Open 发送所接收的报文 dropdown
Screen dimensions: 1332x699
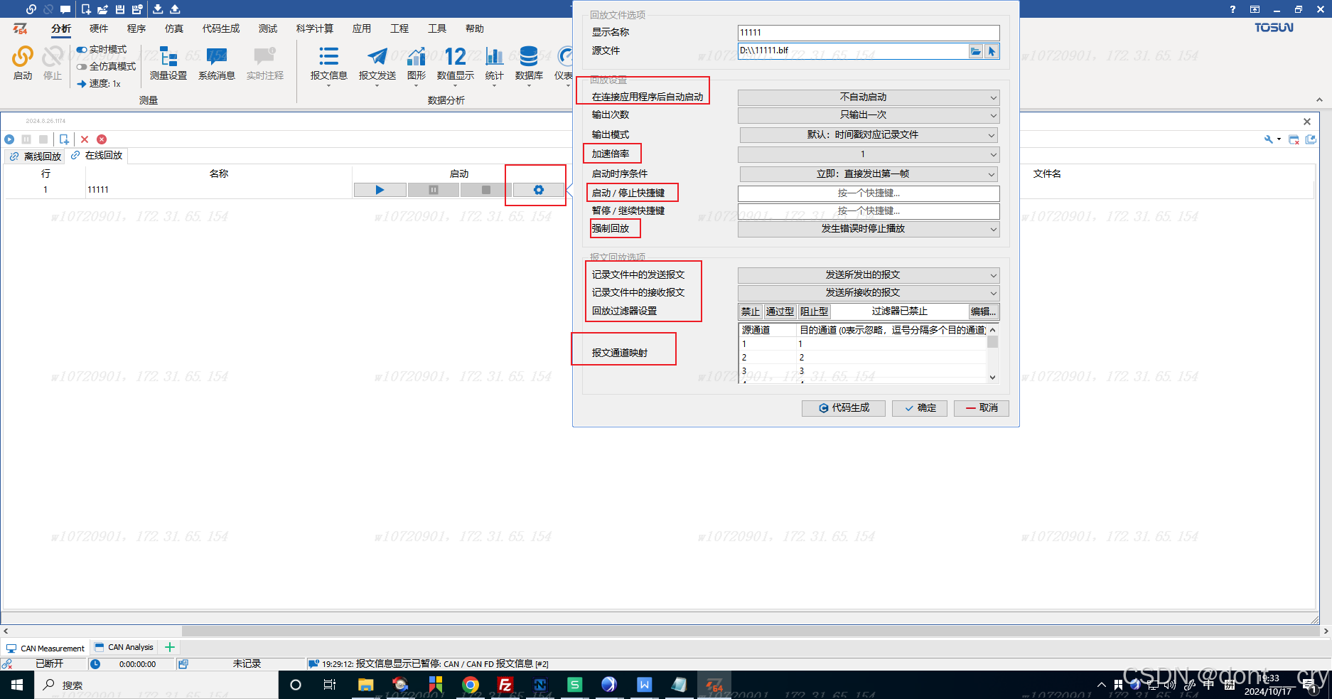pos(869,293)
